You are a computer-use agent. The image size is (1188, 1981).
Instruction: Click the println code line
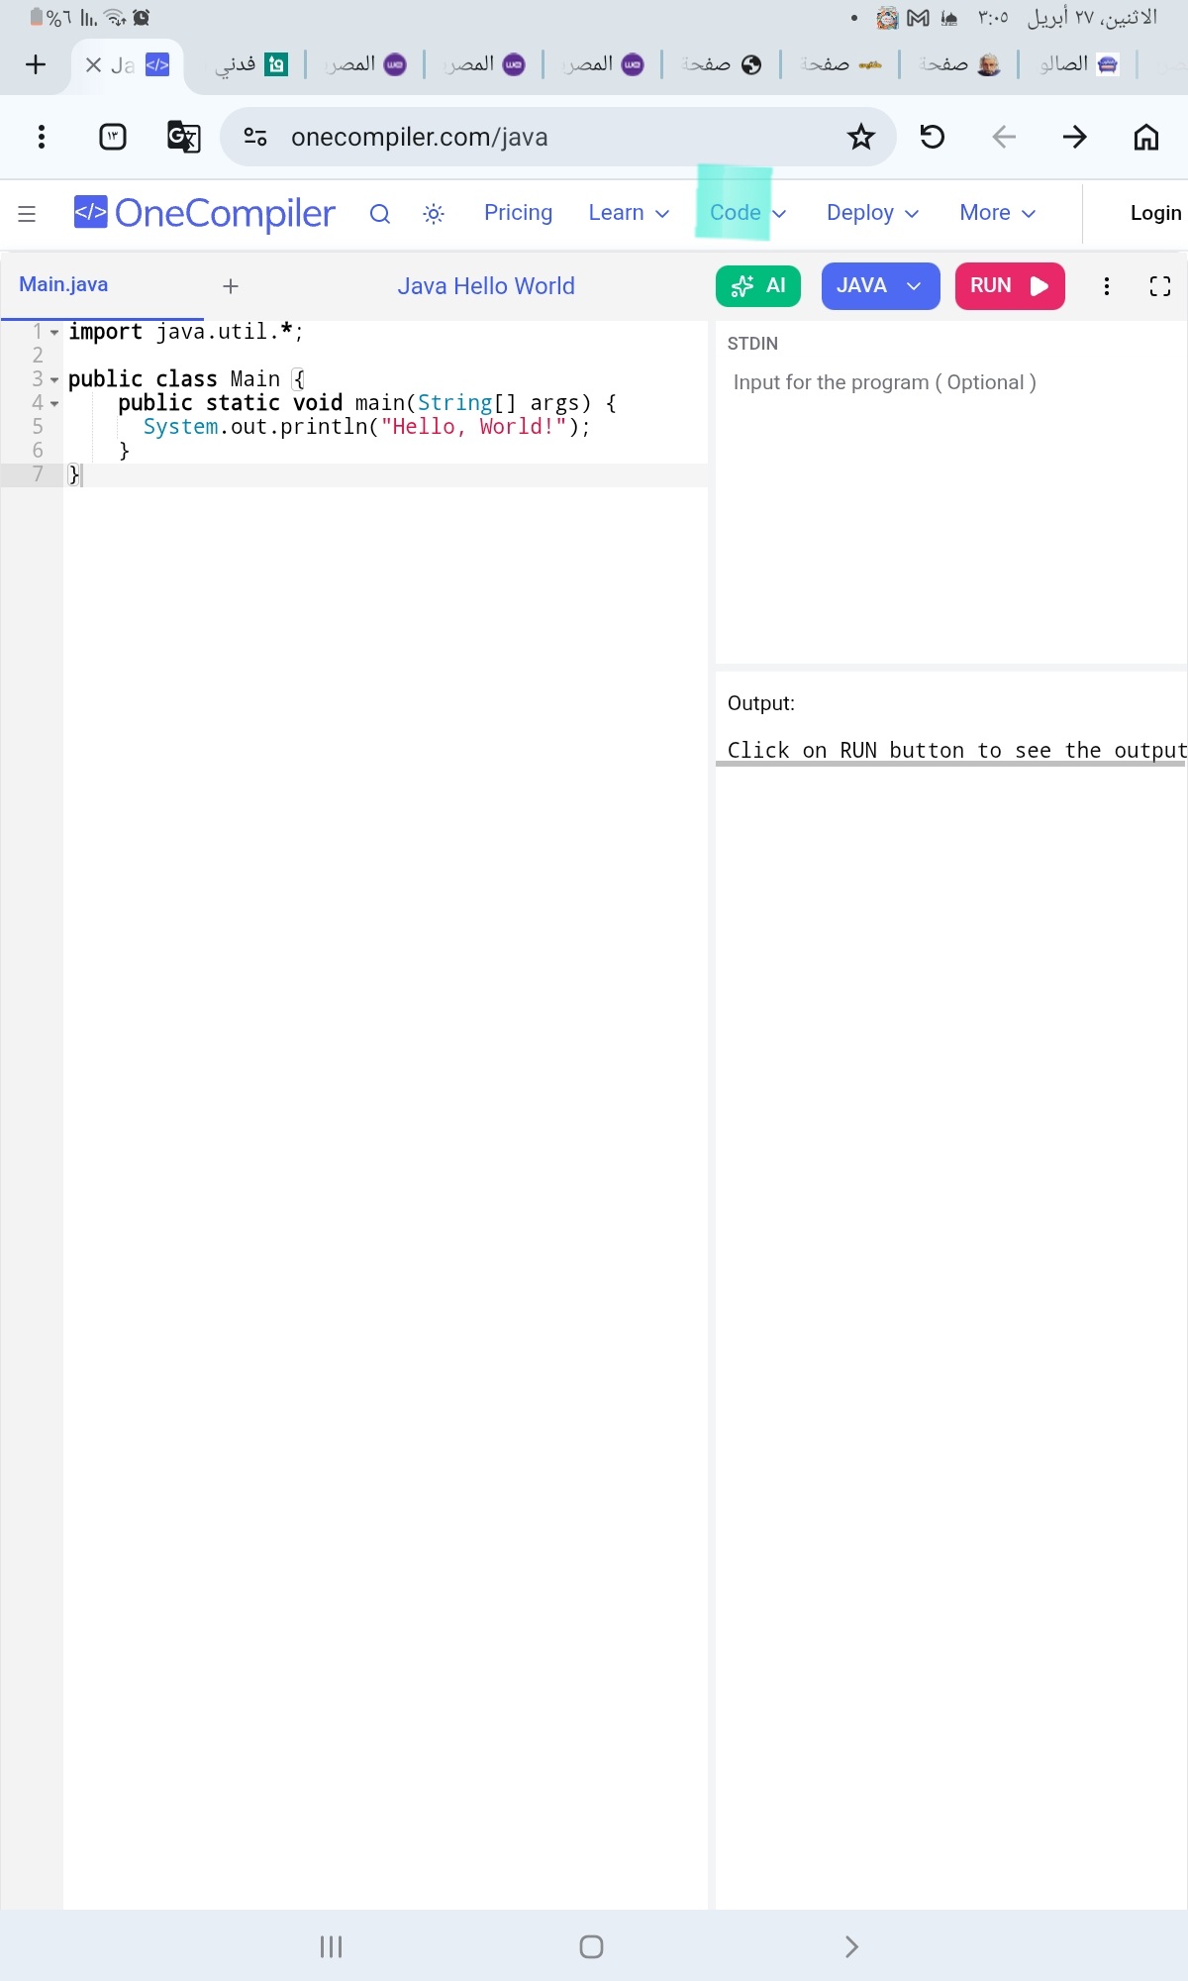pos(366,427)
